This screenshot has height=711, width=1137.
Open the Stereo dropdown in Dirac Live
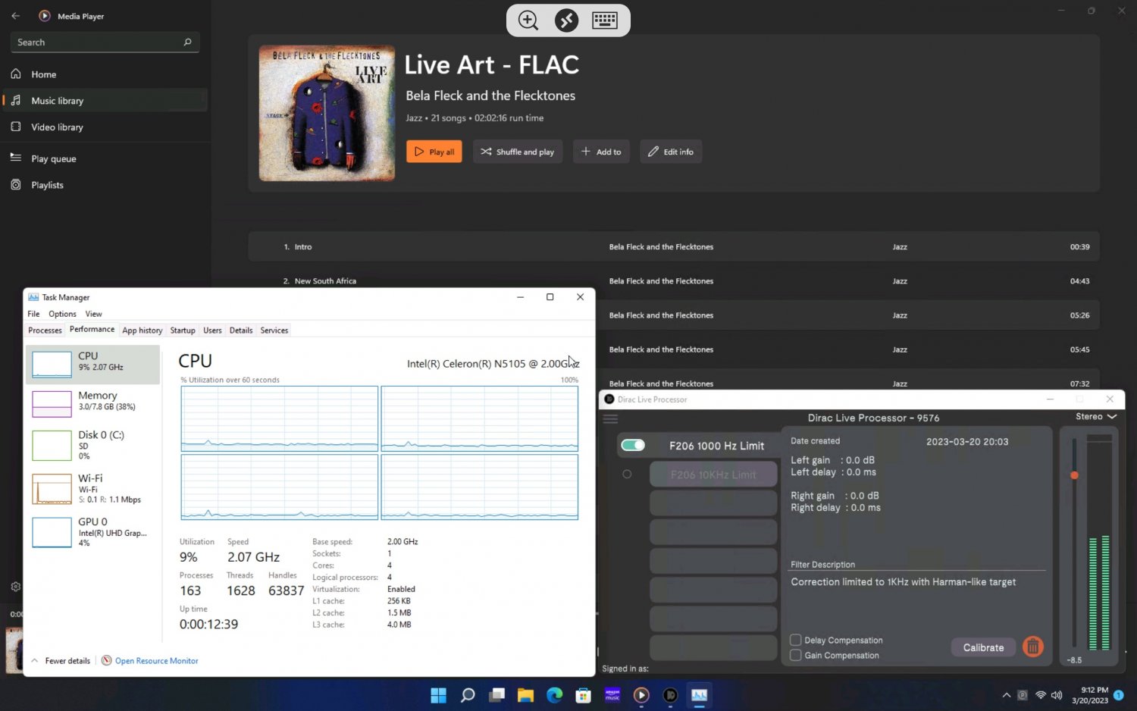pos(1096,417)
